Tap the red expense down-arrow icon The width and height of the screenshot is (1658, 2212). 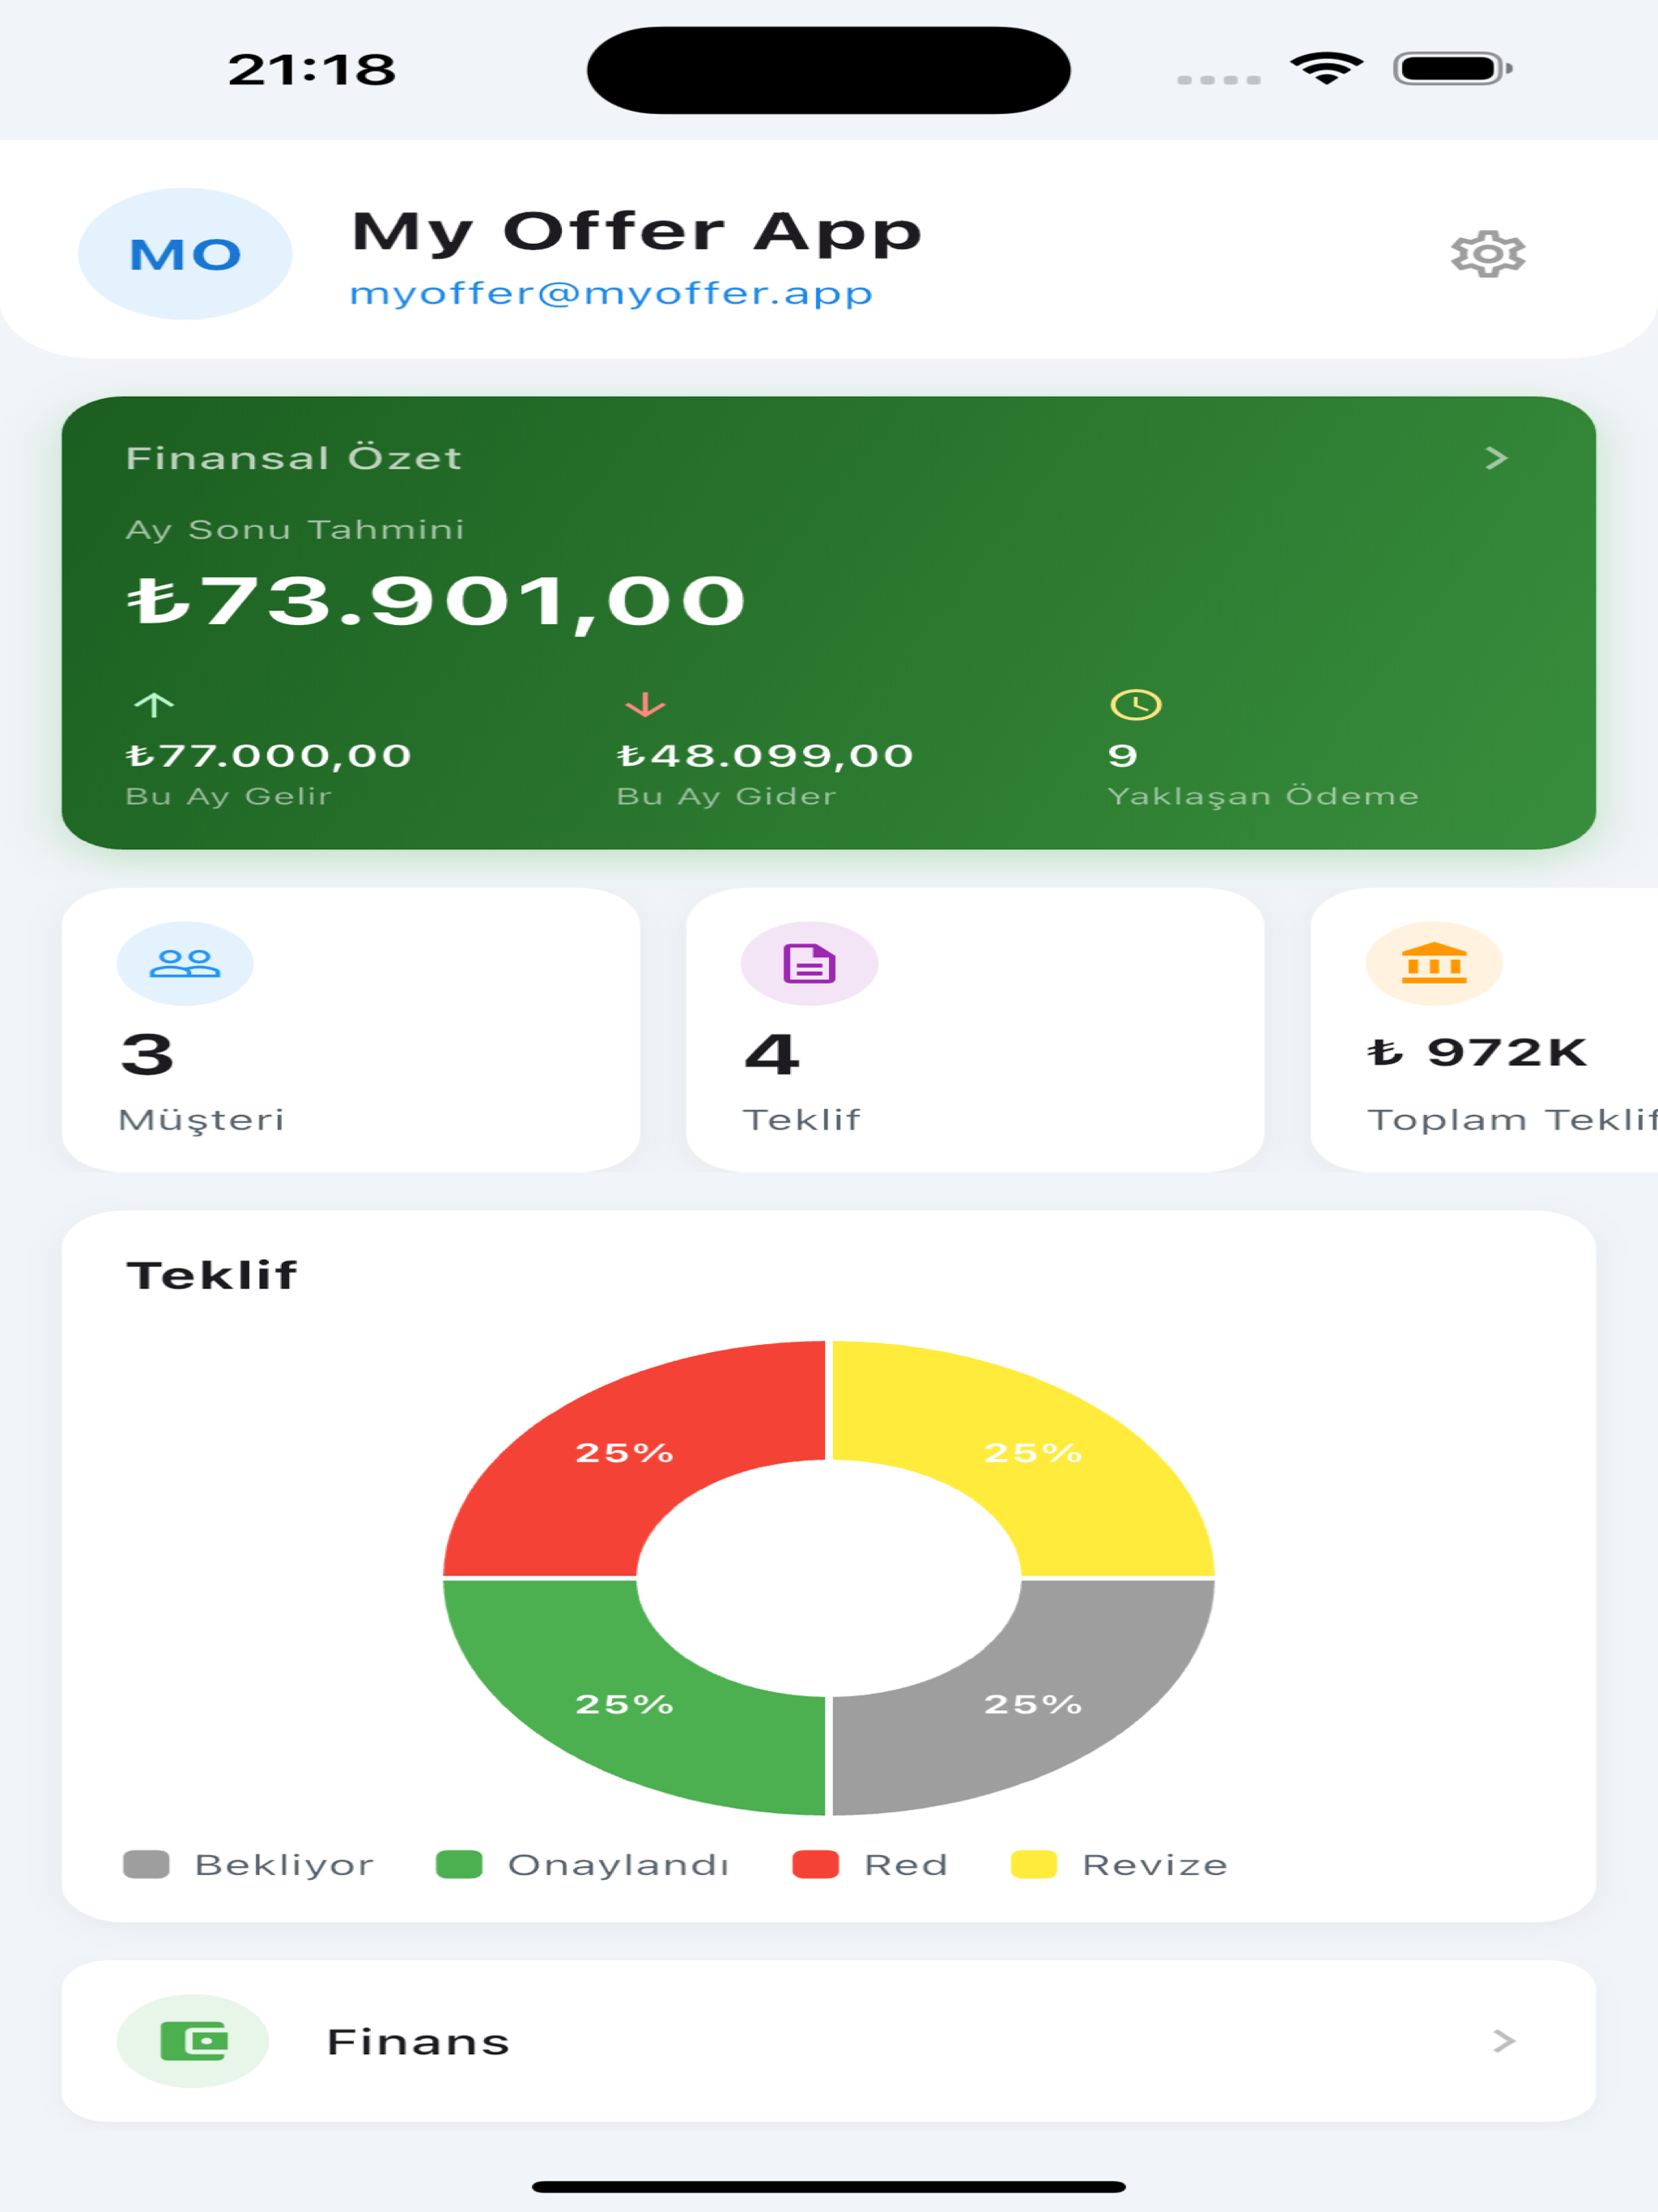tap(645, 705)
